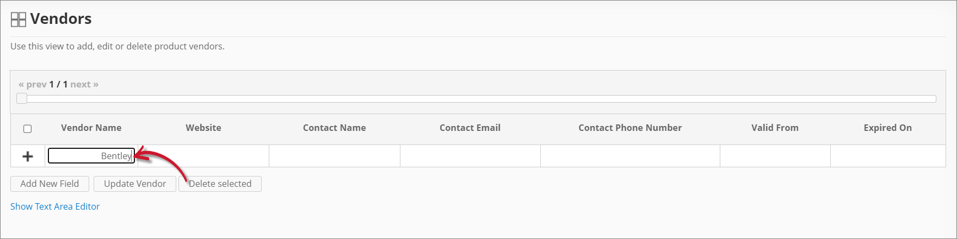Click the pagination slider handle

click(22, 98)
